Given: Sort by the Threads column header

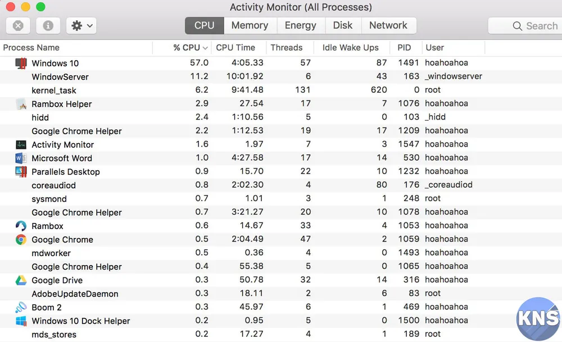Looking at the screenshot, I should 290,48.
